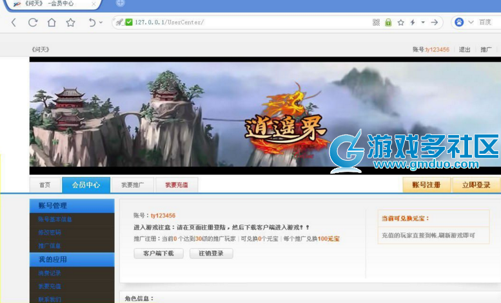Go back with the browser back arrow
This screenshot has width=501, height=303.
pyautogui.click(x=14, y=23)
